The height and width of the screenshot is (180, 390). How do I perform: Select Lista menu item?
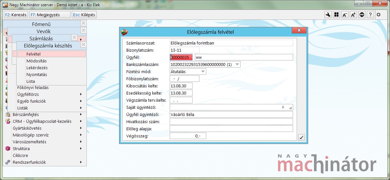point(51,81)
